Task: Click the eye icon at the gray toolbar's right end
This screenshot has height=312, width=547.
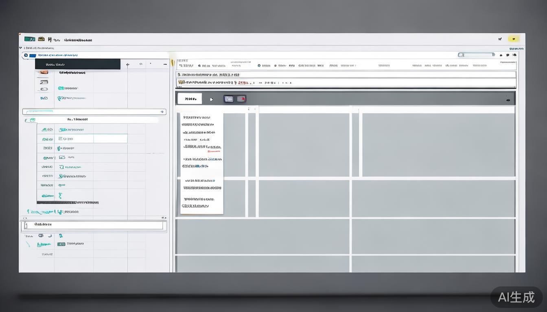Action: pos(508,100)
